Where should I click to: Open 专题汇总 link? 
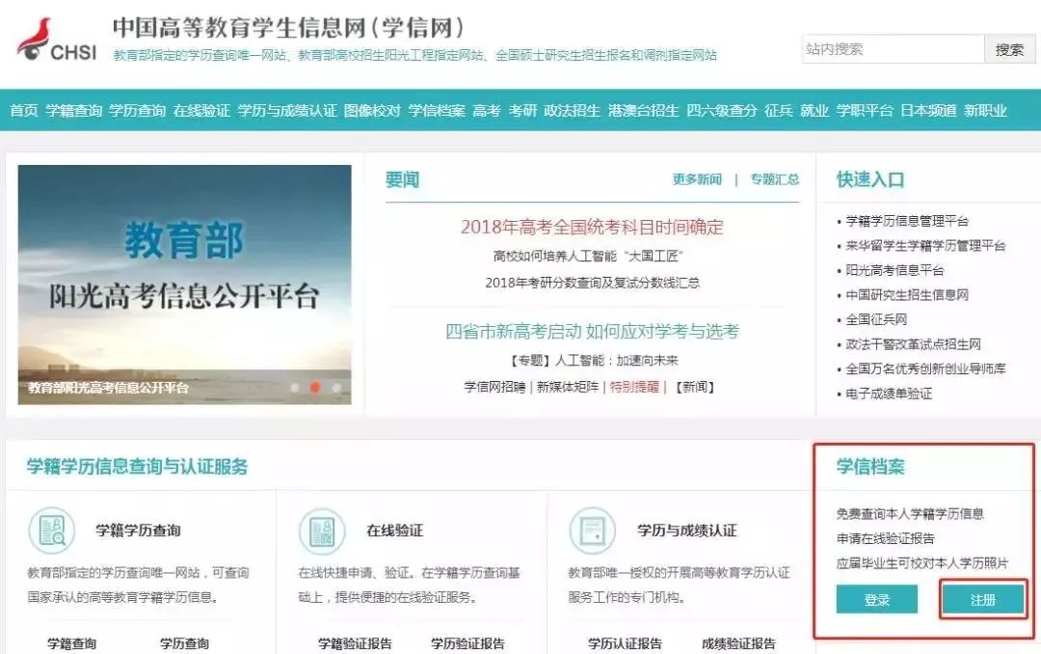(x=775, y=179)
